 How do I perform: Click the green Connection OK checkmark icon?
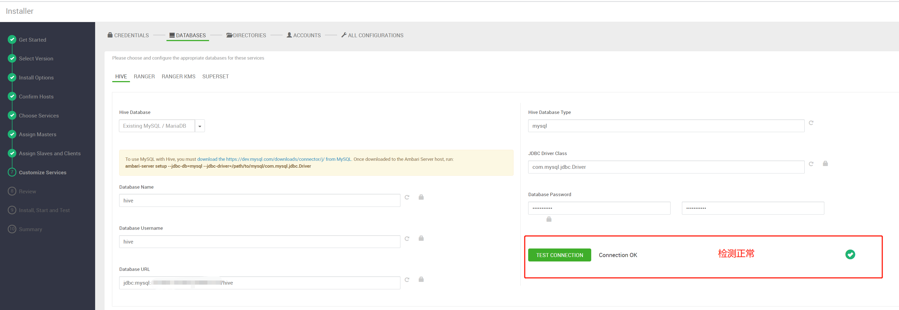coord(850,255)
